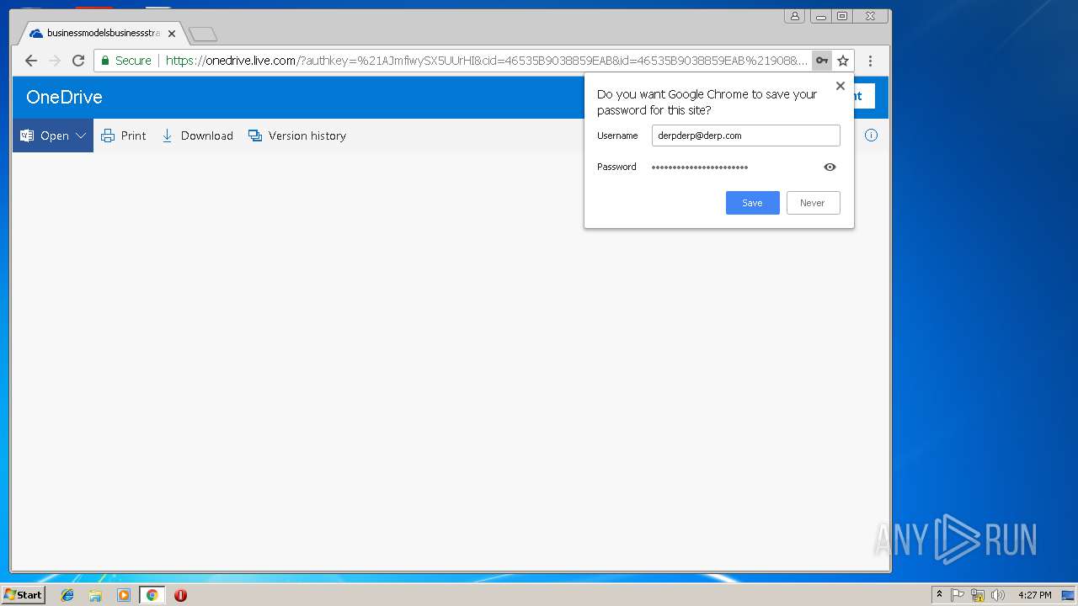Image resolution: width=1078 pixels, height=606 pixels.
Task: Reload the OneDrive page
Action: click(78, 61)
